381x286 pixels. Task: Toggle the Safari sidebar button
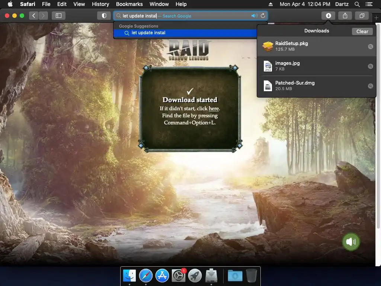[58, 16]
